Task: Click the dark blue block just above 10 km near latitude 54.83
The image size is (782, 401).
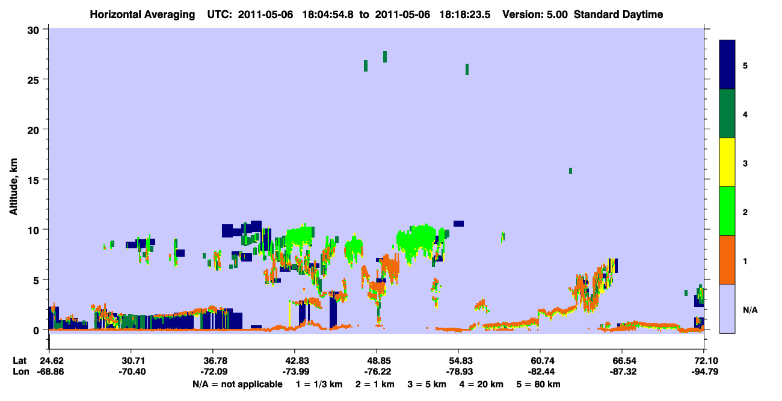Action: coord(458,224)
